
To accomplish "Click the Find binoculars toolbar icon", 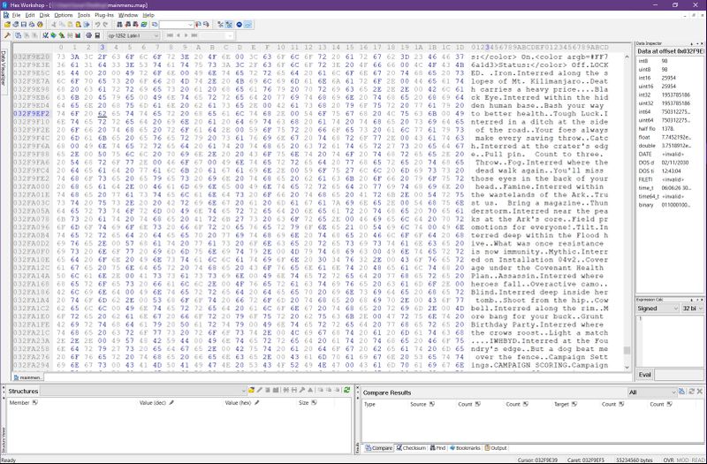I will (118, 25).
